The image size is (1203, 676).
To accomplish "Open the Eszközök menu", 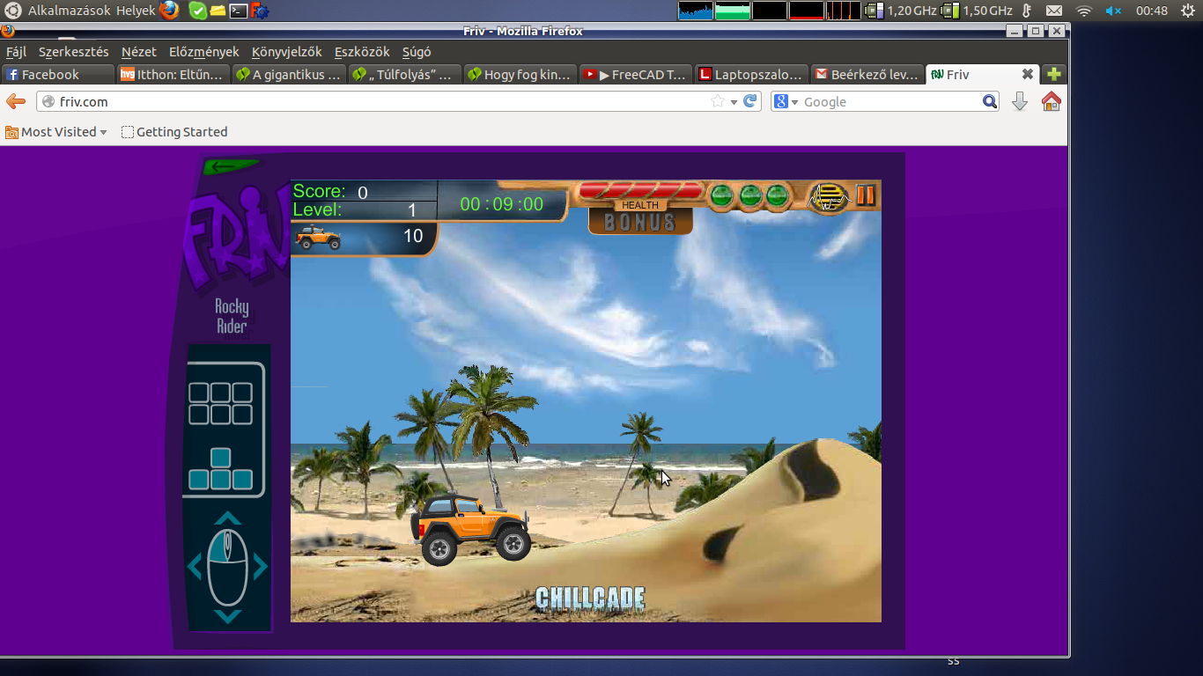I will pyautogui.click(x=362, y=52).
